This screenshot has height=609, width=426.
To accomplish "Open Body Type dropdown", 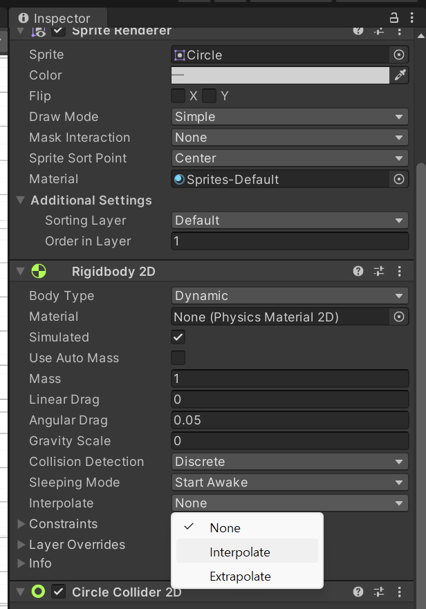I will 290,296.
